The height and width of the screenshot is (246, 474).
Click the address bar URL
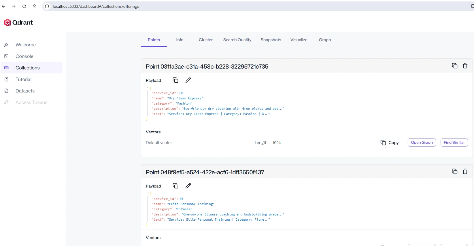point(96,6)
